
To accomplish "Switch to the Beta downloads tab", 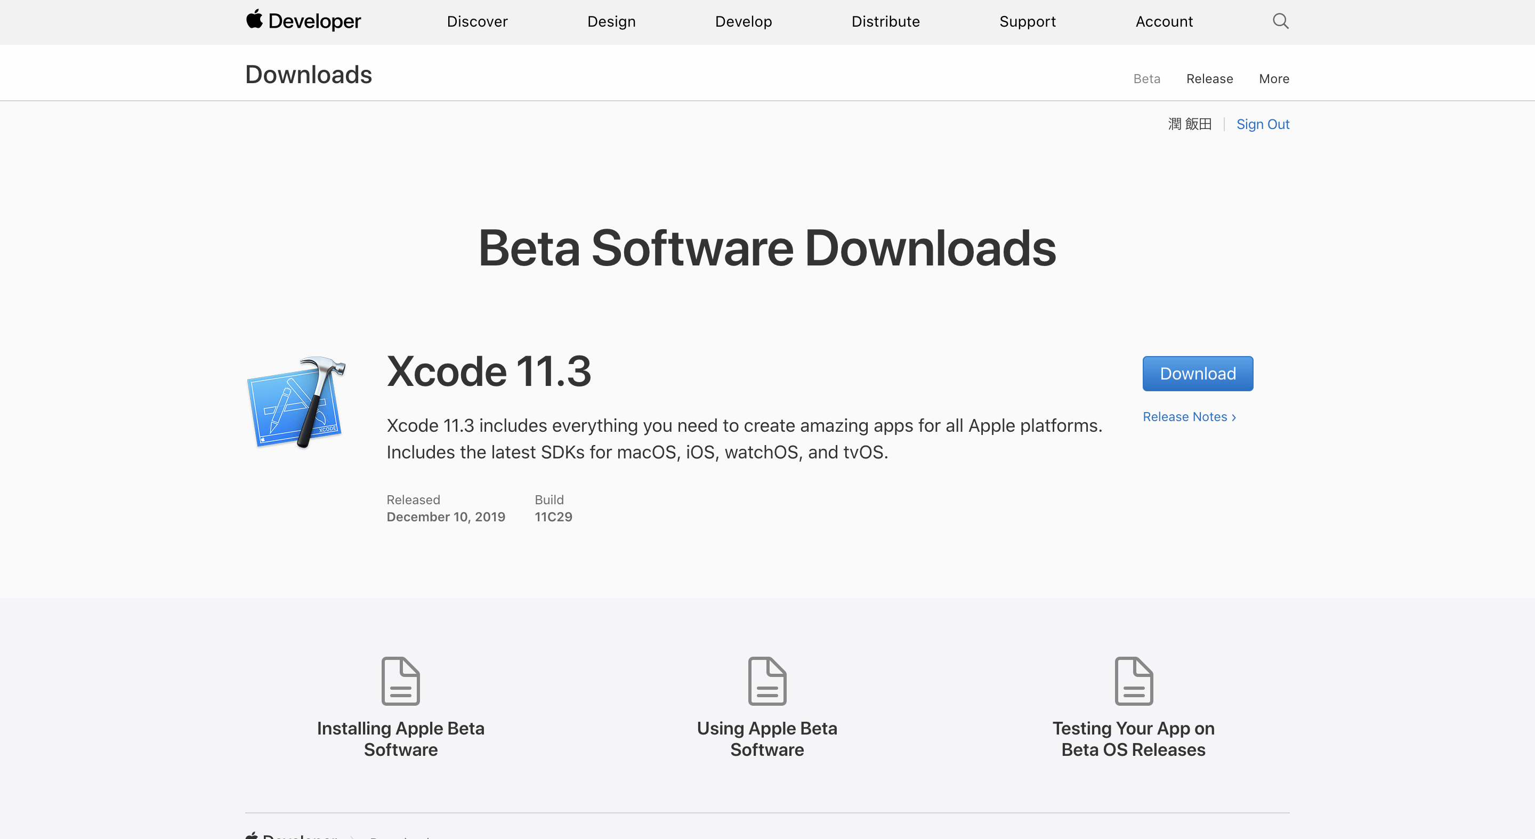I will 1146,79.
